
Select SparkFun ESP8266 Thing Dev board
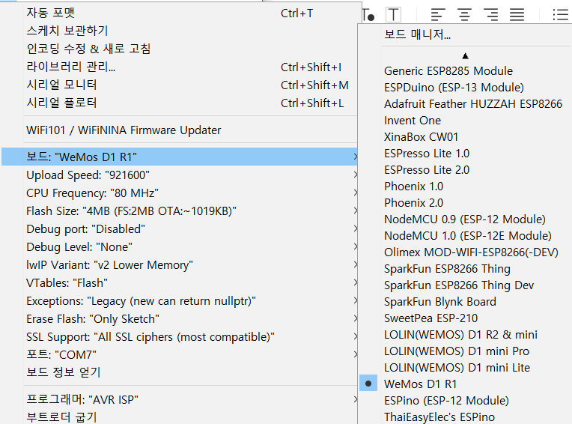(x=465, y=285)
